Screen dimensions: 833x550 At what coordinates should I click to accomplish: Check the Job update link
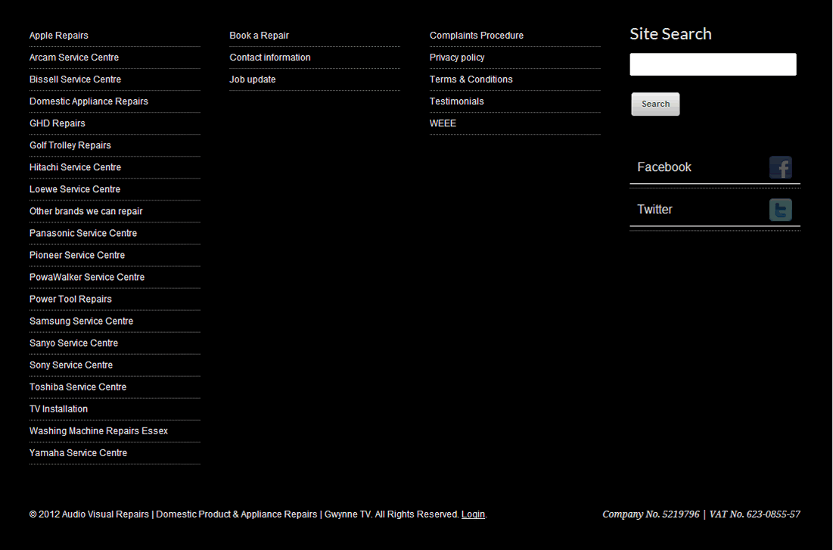tap(253, 79)
